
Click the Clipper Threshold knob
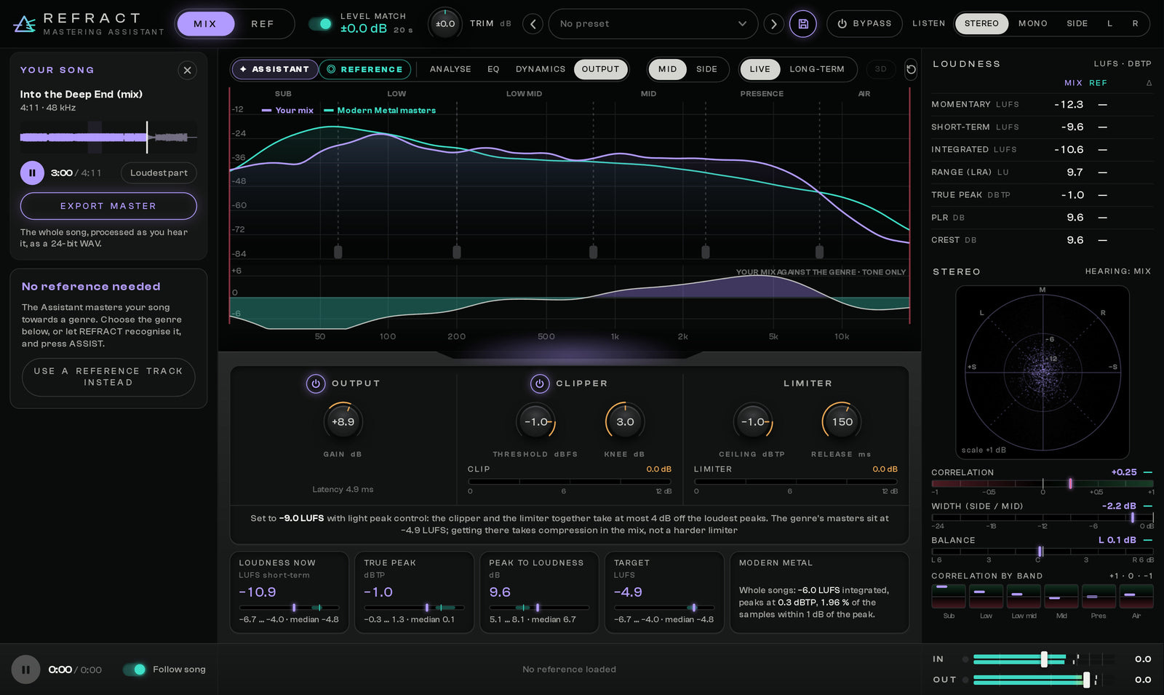coord(536,422)
